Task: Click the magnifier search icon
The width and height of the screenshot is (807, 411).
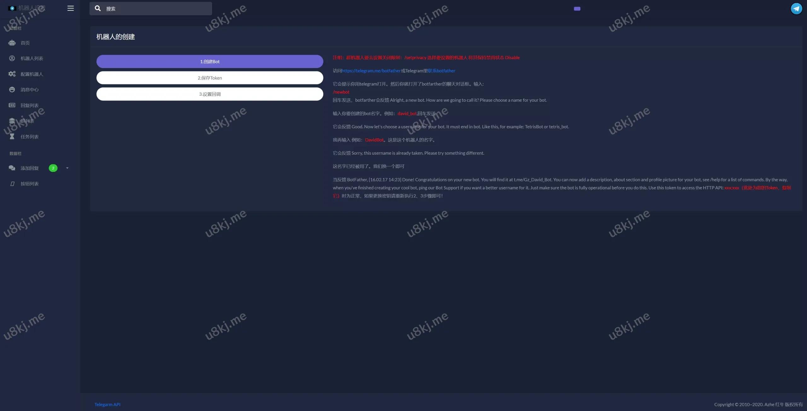Action: (98, 9)
